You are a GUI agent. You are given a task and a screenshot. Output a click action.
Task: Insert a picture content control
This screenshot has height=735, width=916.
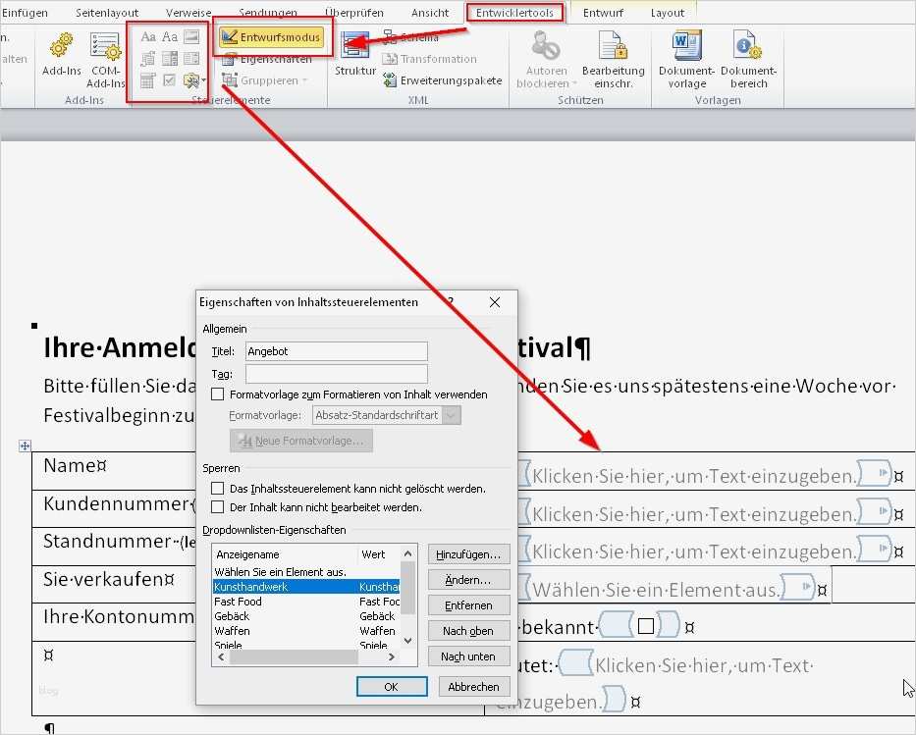(x=192, y=37)
